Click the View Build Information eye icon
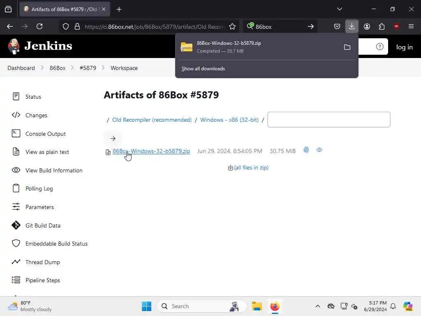The height and width of the screenshot is (316, 421). pyautogui.click(x=16, y=170)
